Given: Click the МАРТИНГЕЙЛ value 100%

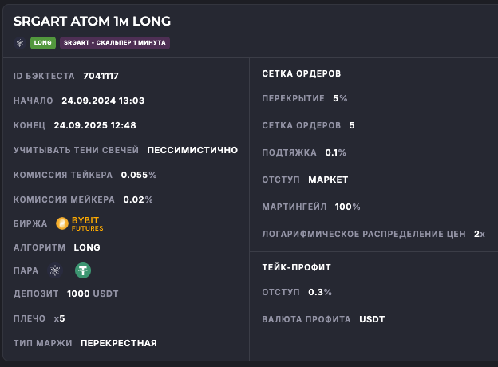Looking at the screenshot, I should pyautogui.click(x=347, y=207).
